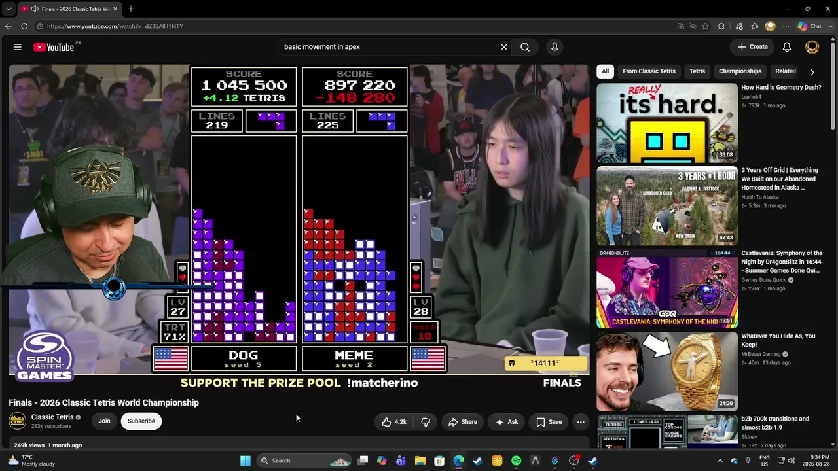Screen dimensions: 838x471
Task: Subscribe to the Classic Tetris channel
Action: coord(141,421)
